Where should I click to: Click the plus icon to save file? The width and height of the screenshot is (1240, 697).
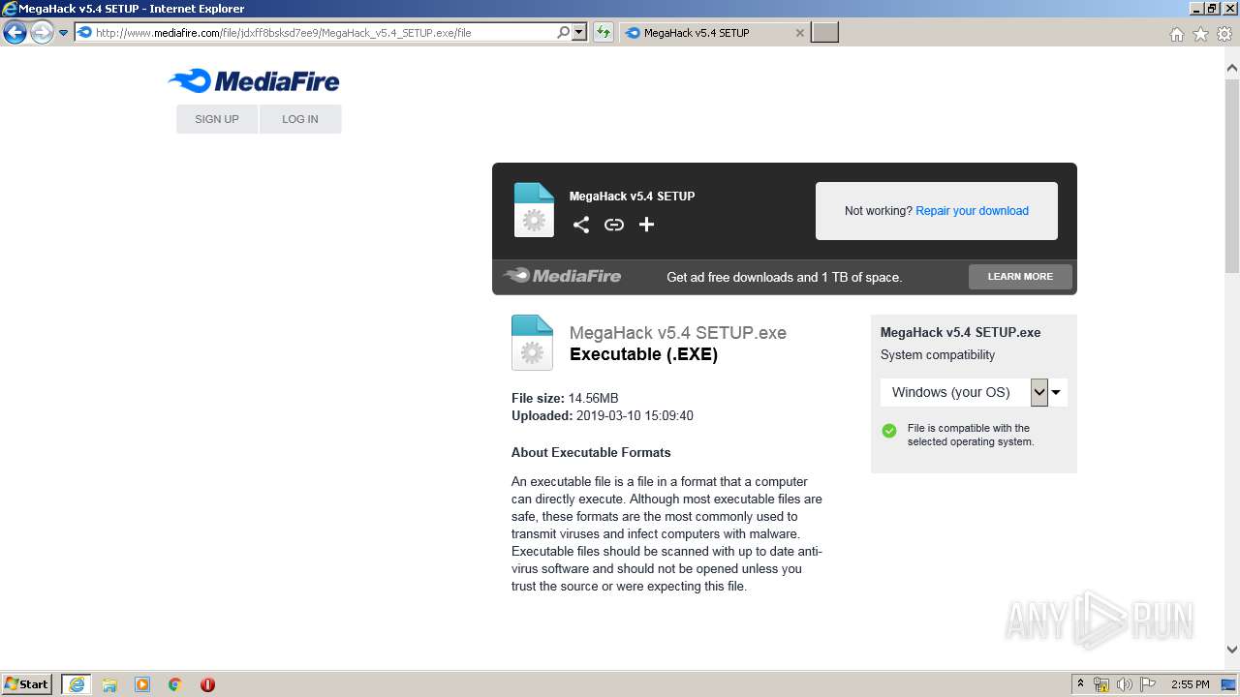[x=647, y=225]
